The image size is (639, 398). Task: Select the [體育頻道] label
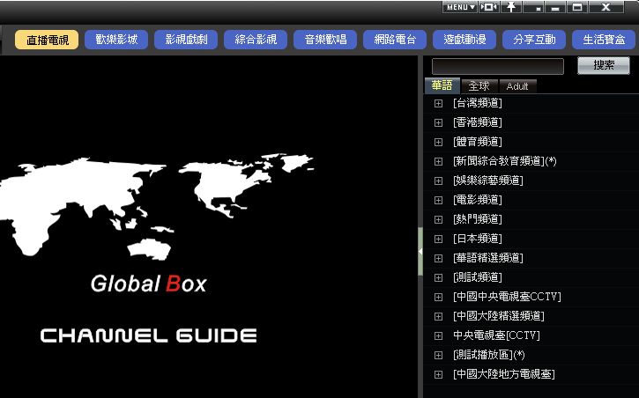tap(477, 142)
